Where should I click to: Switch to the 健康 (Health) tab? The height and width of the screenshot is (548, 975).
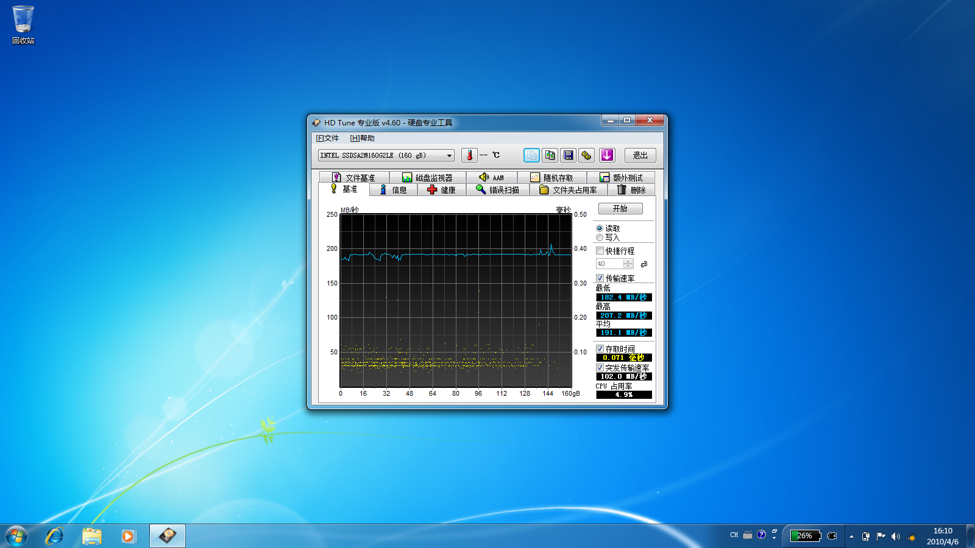pyautogui.click(x=442, y=190)
